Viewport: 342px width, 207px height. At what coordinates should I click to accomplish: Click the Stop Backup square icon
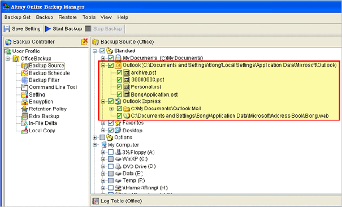coord(88,29)
